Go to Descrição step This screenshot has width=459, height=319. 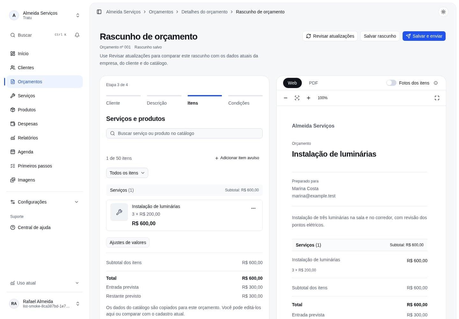coord(164,100)
